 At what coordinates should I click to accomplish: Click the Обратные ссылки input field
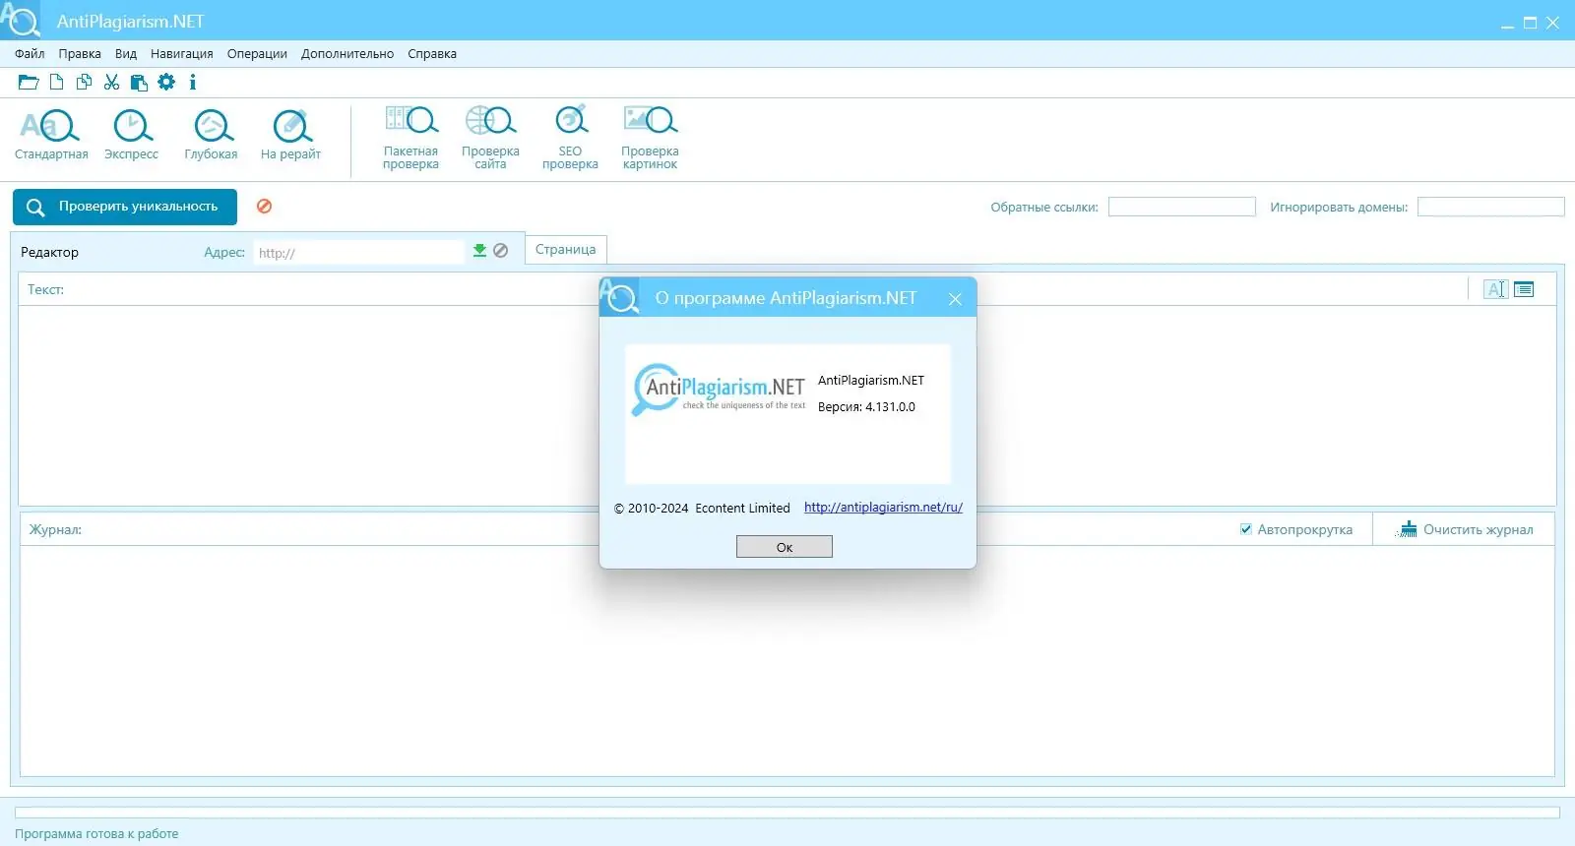pos(1182,207)
